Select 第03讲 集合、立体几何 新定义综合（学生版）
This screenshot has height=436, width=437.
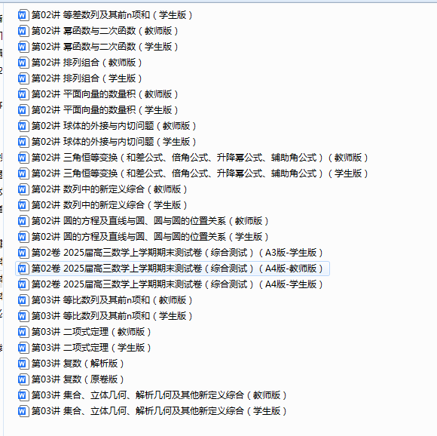click(x=152, y=411)
